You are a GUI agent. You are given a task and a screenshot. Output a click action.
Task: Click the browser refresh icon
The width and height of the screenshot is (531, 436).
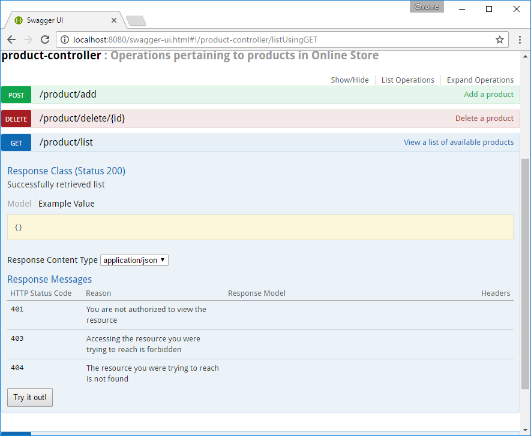(45, 40)
